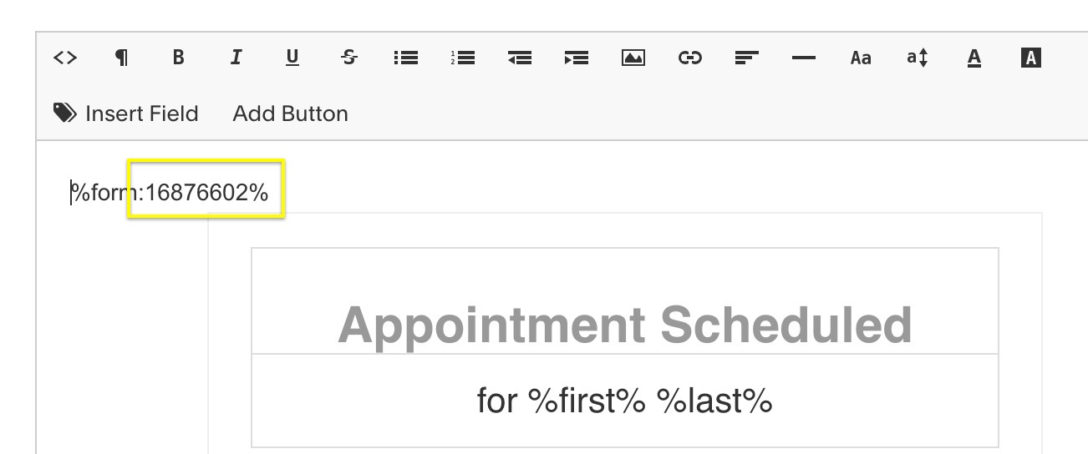Toggle the code view icon
The width and height of the screenshot is (1088, 454).
click(65, 58)
